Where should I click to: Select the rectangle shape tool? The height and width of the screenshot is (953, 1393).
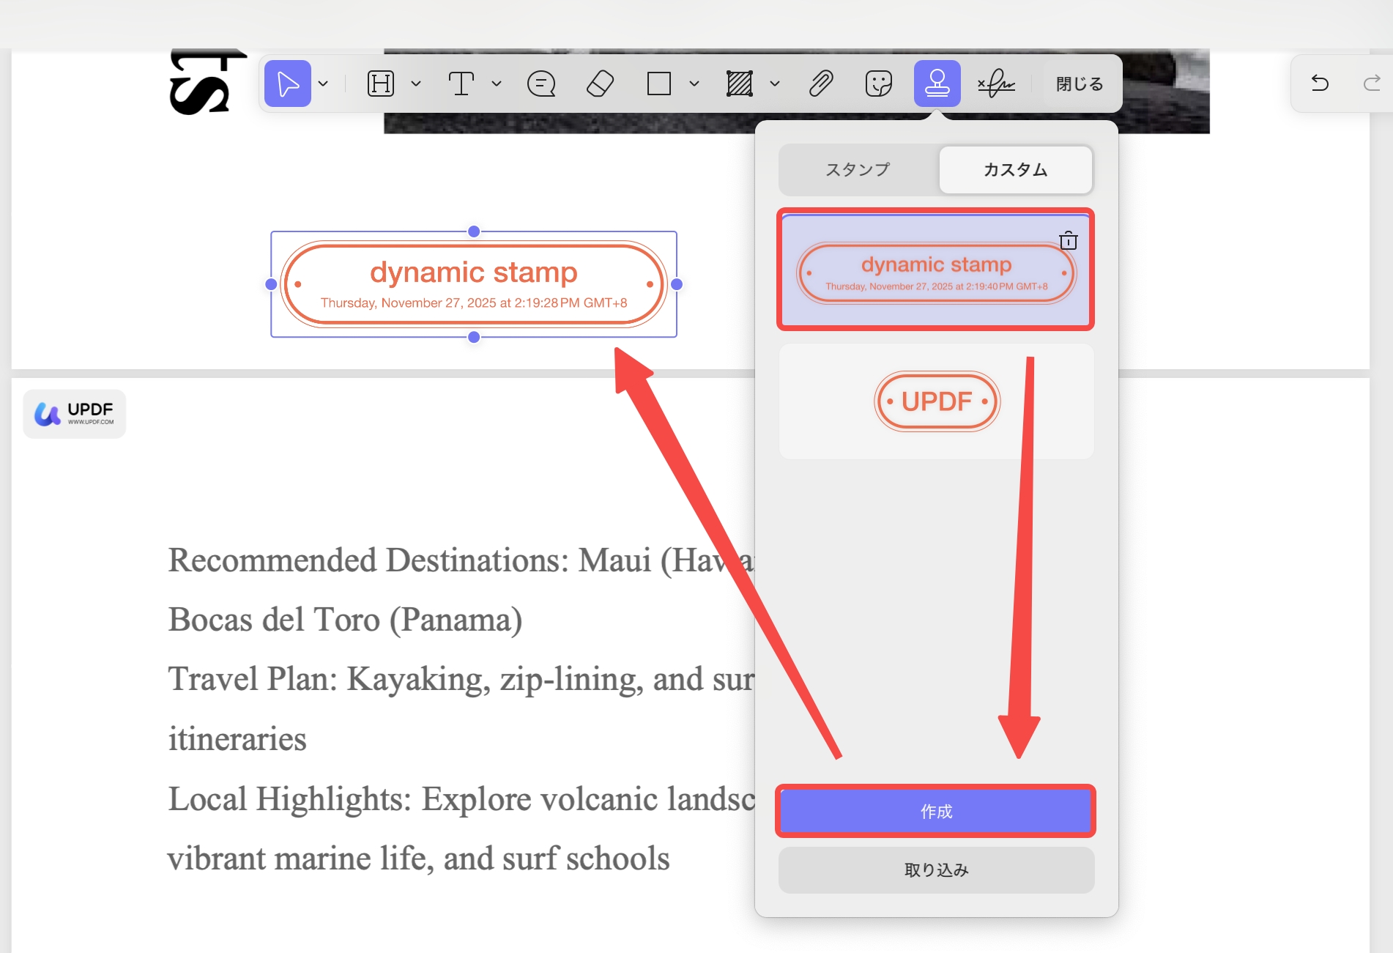click(659, 84)
